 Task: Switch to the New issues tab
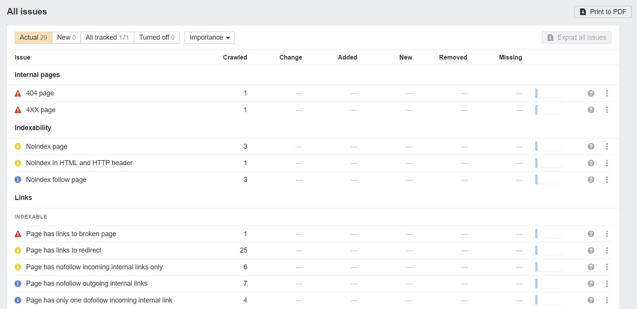(66, 37)
